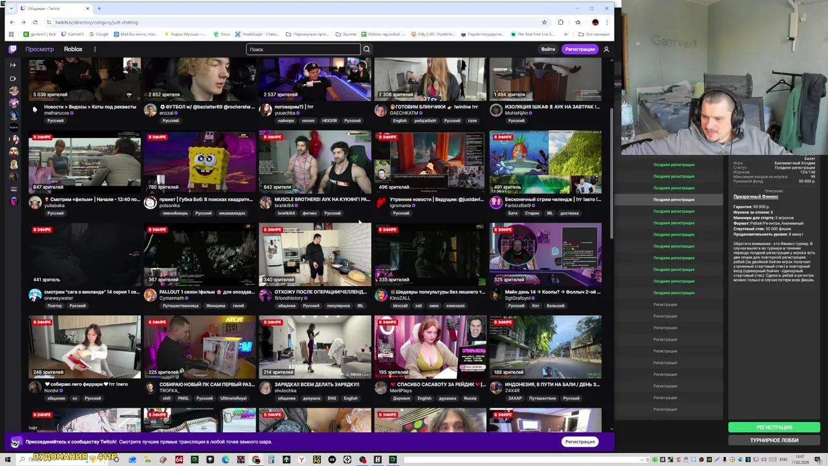Screen dimensions: 828x466
Task: Click Регистрация in the bottom purple banner
Action: 580,441
